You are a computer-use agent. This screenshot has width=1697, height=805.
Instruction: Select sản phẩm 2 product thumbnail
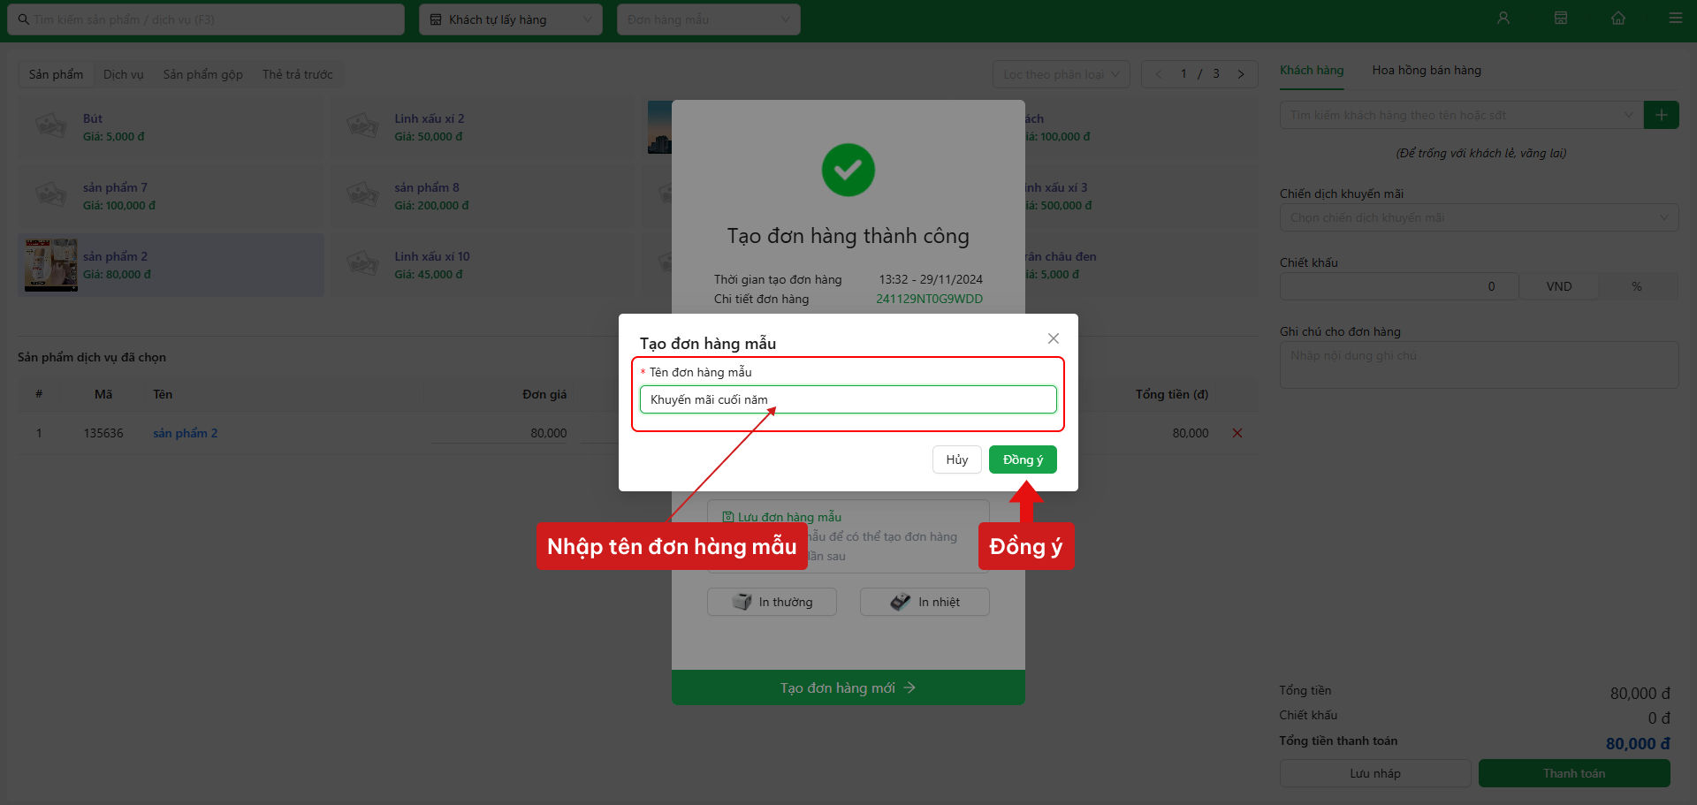coord(51,265)
